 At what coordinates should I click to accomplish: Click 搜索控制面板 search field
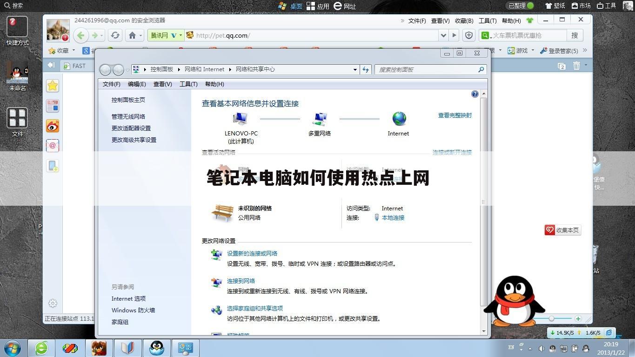(431, 69)
